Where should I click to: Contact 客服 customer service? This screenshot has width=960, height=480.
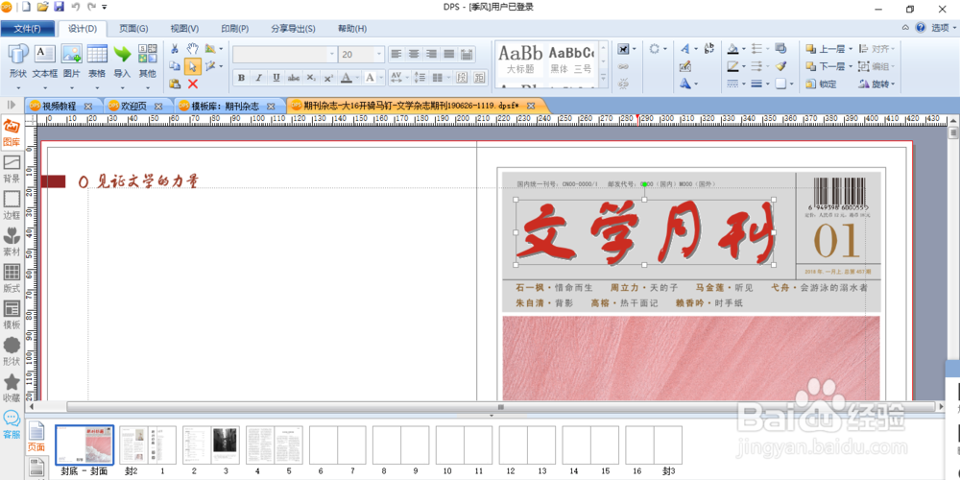(12, 425)
